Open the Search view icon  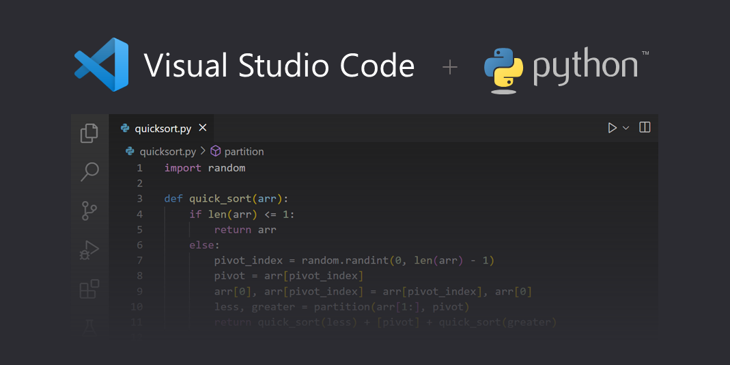pyautogui.click(x=89, y=172)
